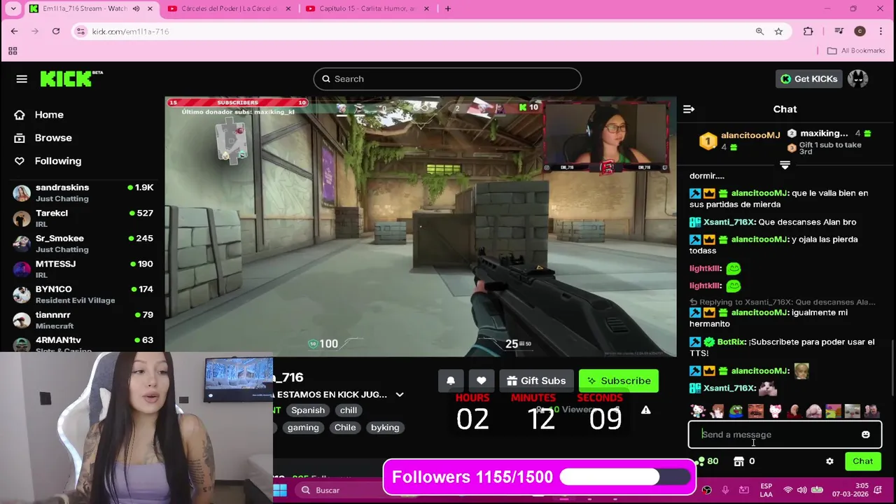Click the channel points 80 icon
Viewport: 896px width, 504px height.
coord(707,461)
